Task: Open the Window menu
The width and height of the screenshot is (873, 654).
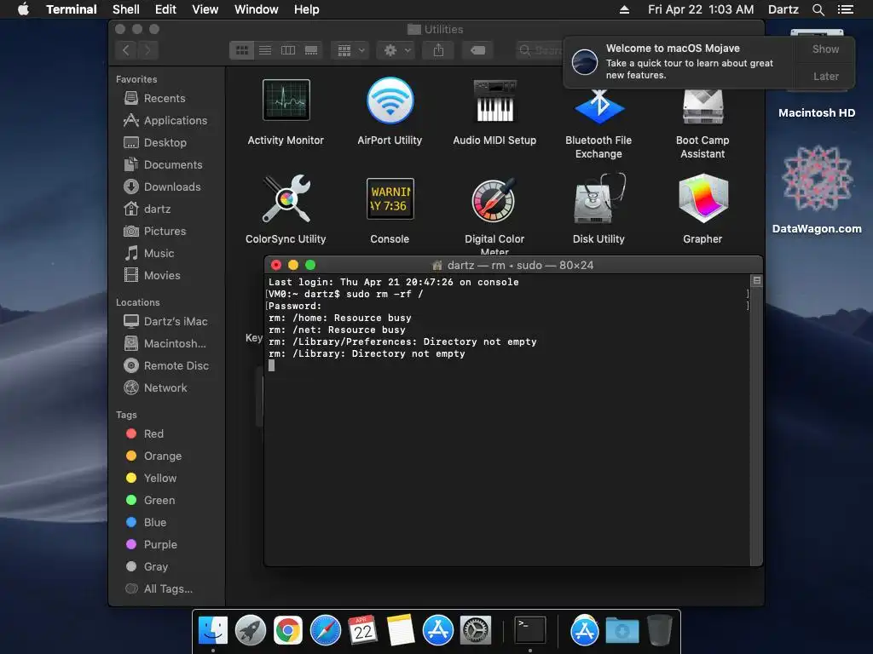Action: [x=256, y=9]
